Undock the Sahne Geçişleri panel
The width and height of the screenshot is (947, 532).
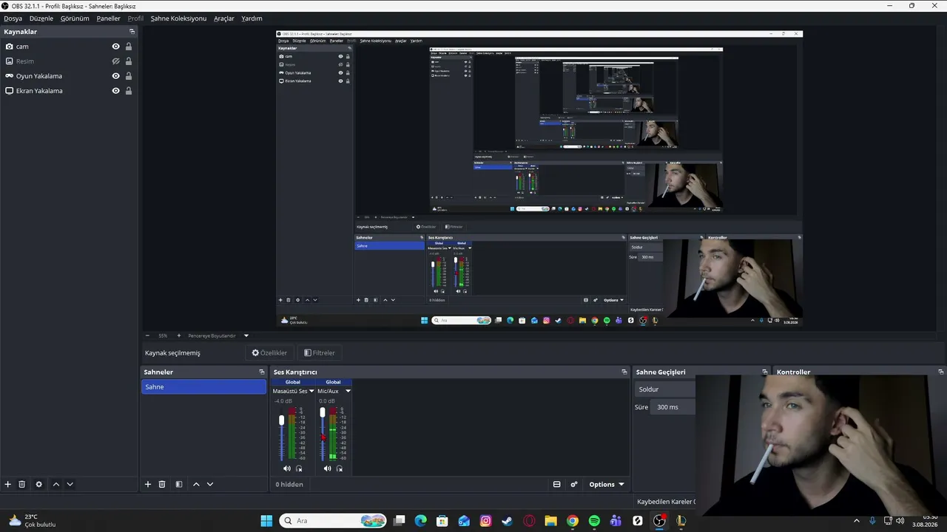[765, 372]
